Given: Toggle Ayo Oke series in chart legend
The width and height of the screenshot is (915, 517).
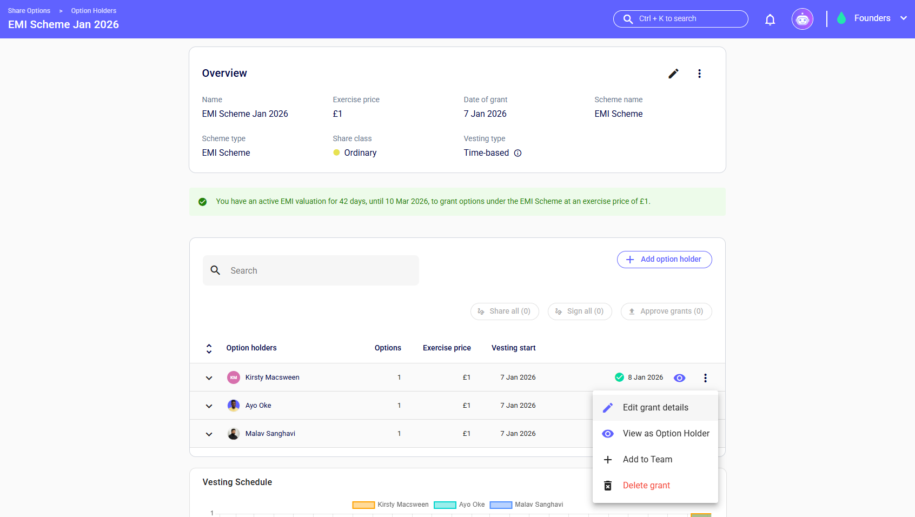Looking at the screenshot, I should click(459, 505).
